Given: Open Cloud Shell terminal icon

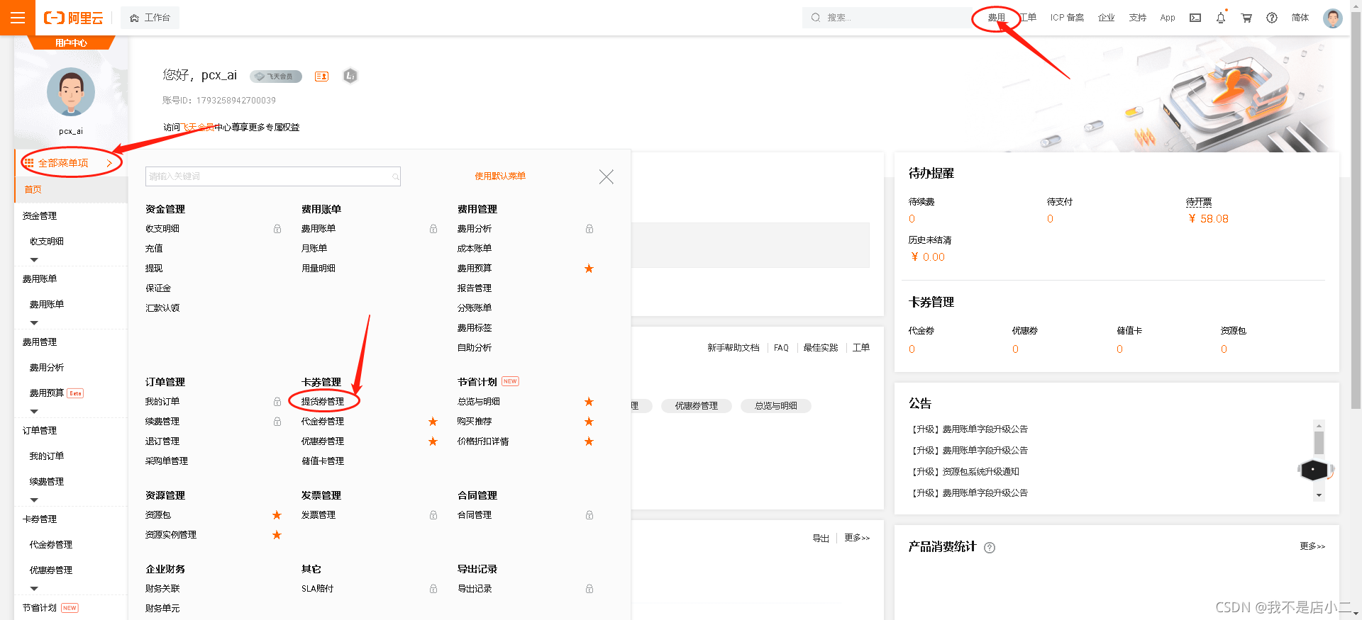Looking at the screenshot, I should coord(1195,18).
